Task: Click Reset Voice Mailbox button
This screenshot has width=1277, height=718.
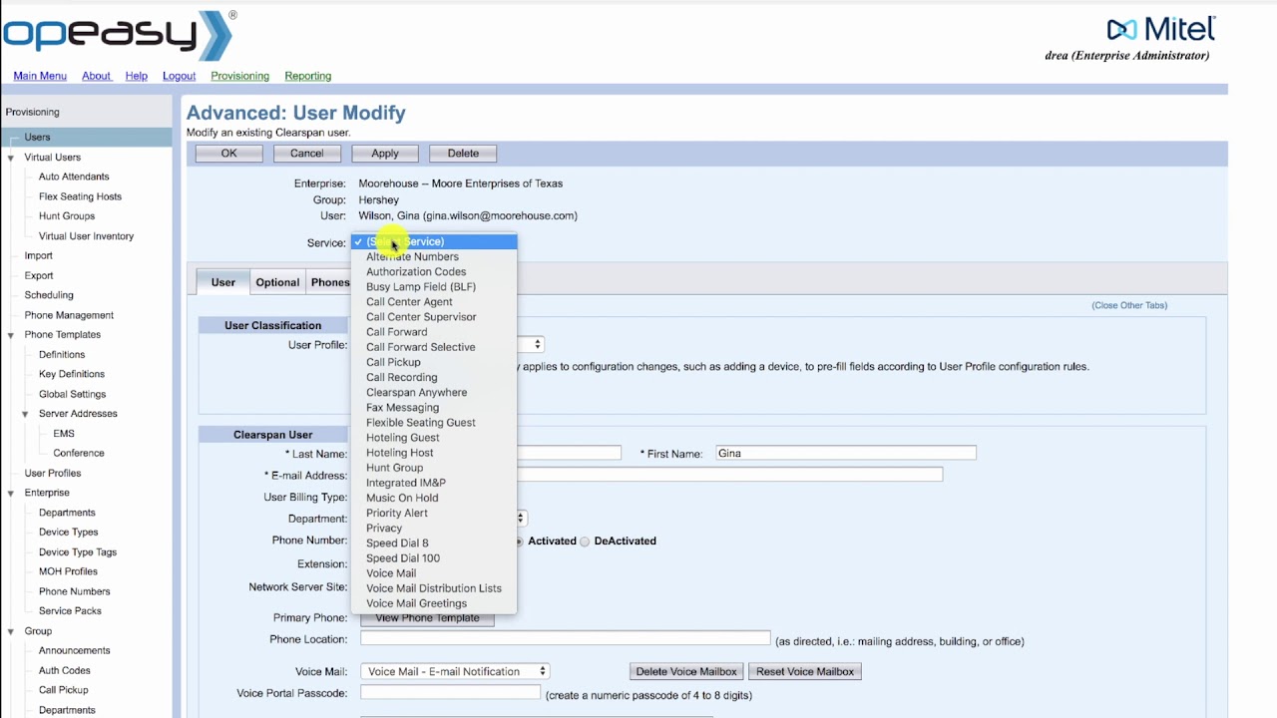Action: (x=805, y=672)
